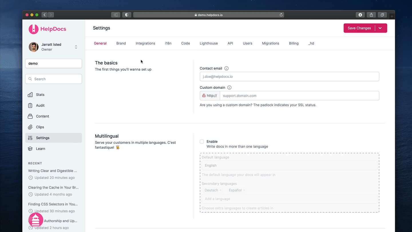Click the Custom domain info icon
412x232 pixels.
(229, 88)
